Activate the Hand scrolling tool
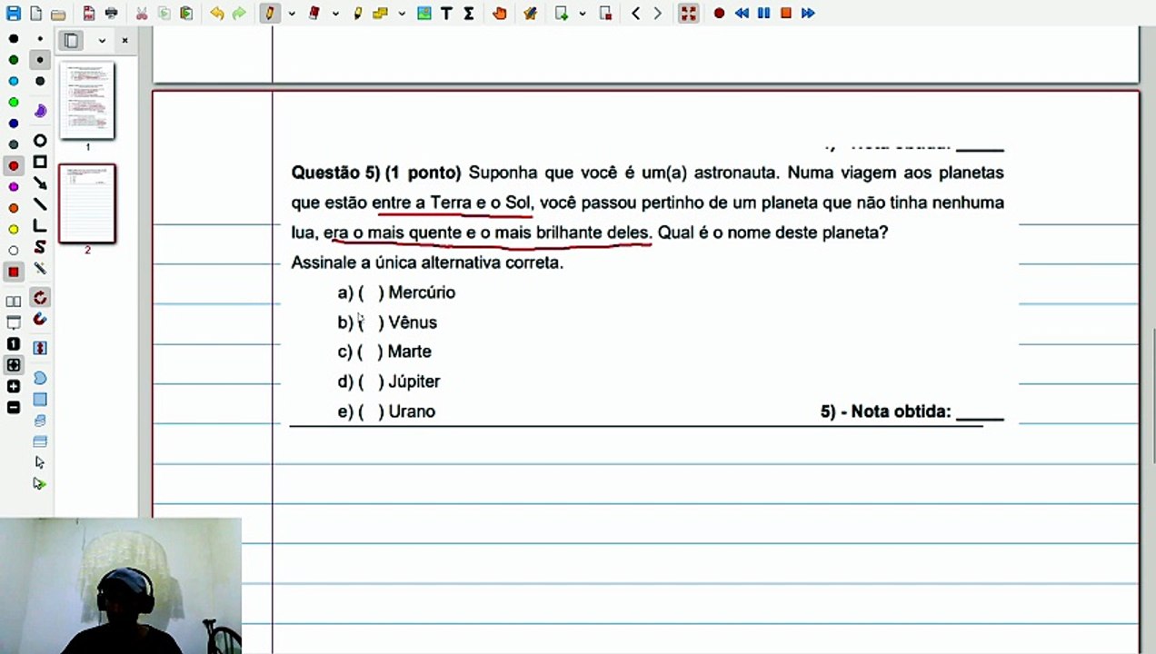Screen dimensions: 1156x654 pos(499,14)
